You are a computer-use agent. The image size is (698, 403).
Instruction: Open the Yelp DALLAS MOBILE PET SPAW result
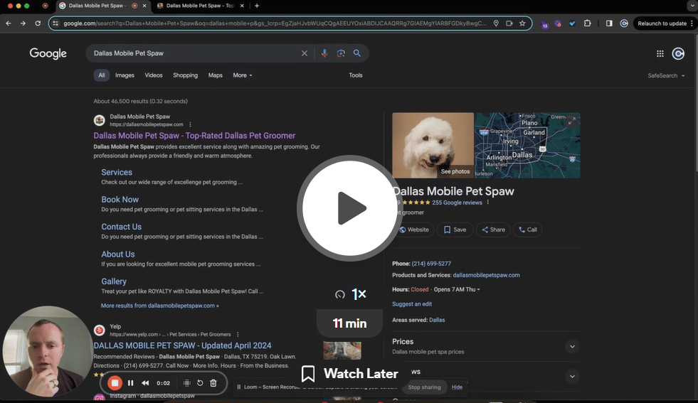[x=182, y=345]
